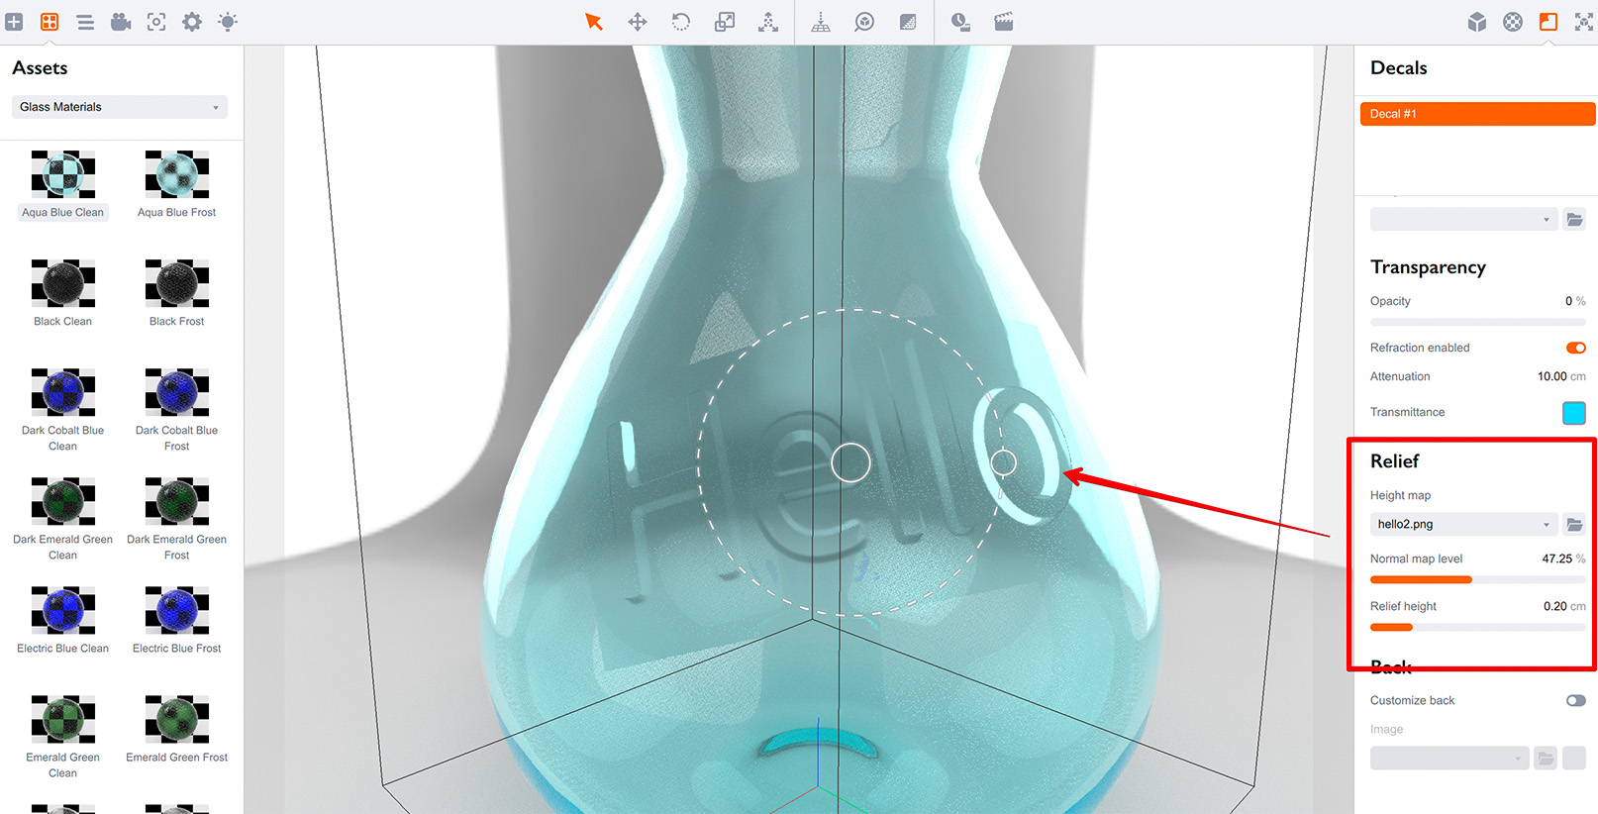
Task: Select Decal #1 in the list
Action: [x=1476, y=114]
